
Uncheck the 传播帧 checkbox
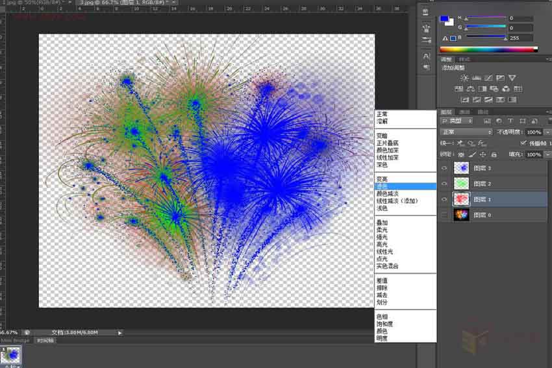click(524, 143)
